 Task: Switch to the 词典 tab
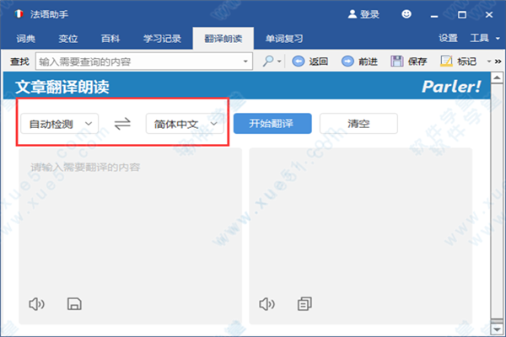point(26,39)
